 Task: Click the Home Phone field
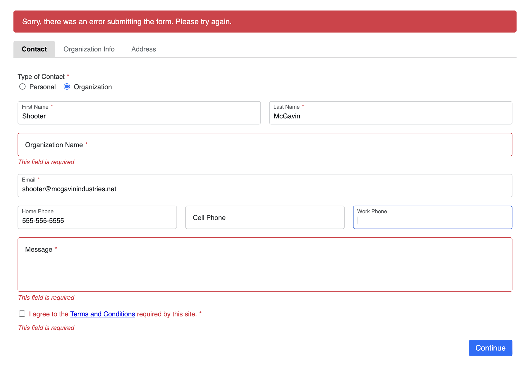point(97,220)
